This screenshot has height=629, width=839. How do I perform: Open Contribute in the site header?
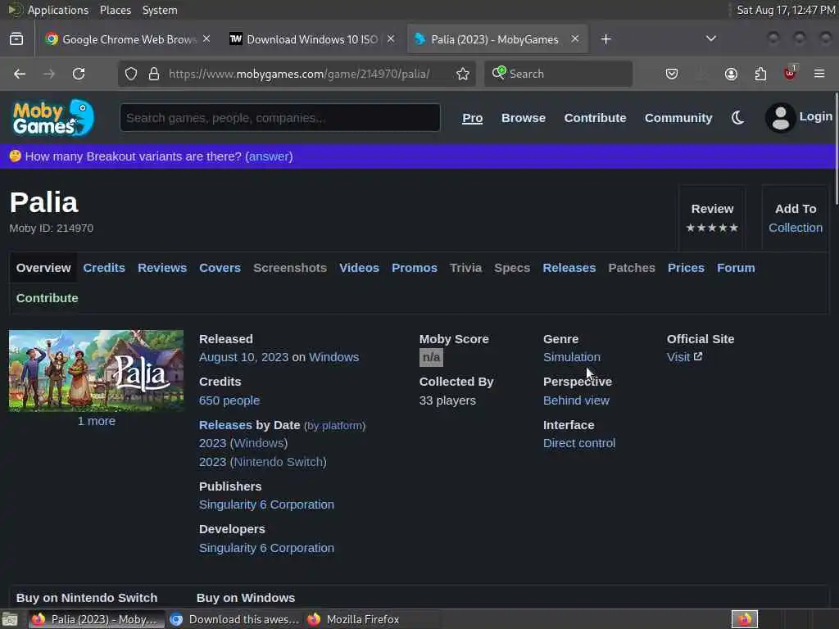(x=595, y=118)
